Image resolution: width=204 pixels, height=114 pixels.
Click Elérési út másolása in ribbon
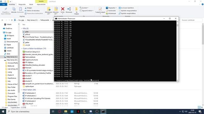pos(32,10)
